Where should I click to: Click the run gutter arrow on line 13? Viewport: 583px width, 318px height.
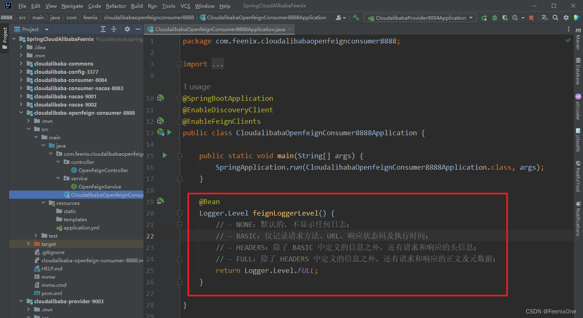click(169, 132)
